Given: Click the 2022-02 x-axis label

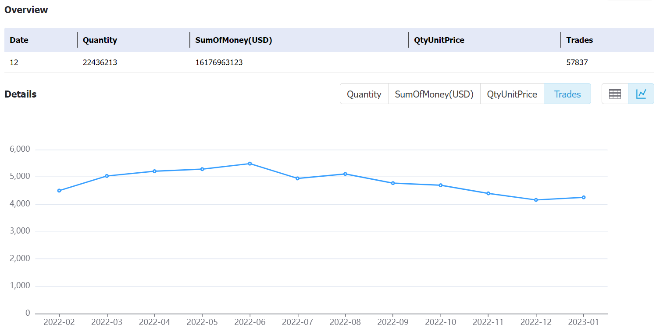Looking at the screenshot, I should tap(59, 322).
